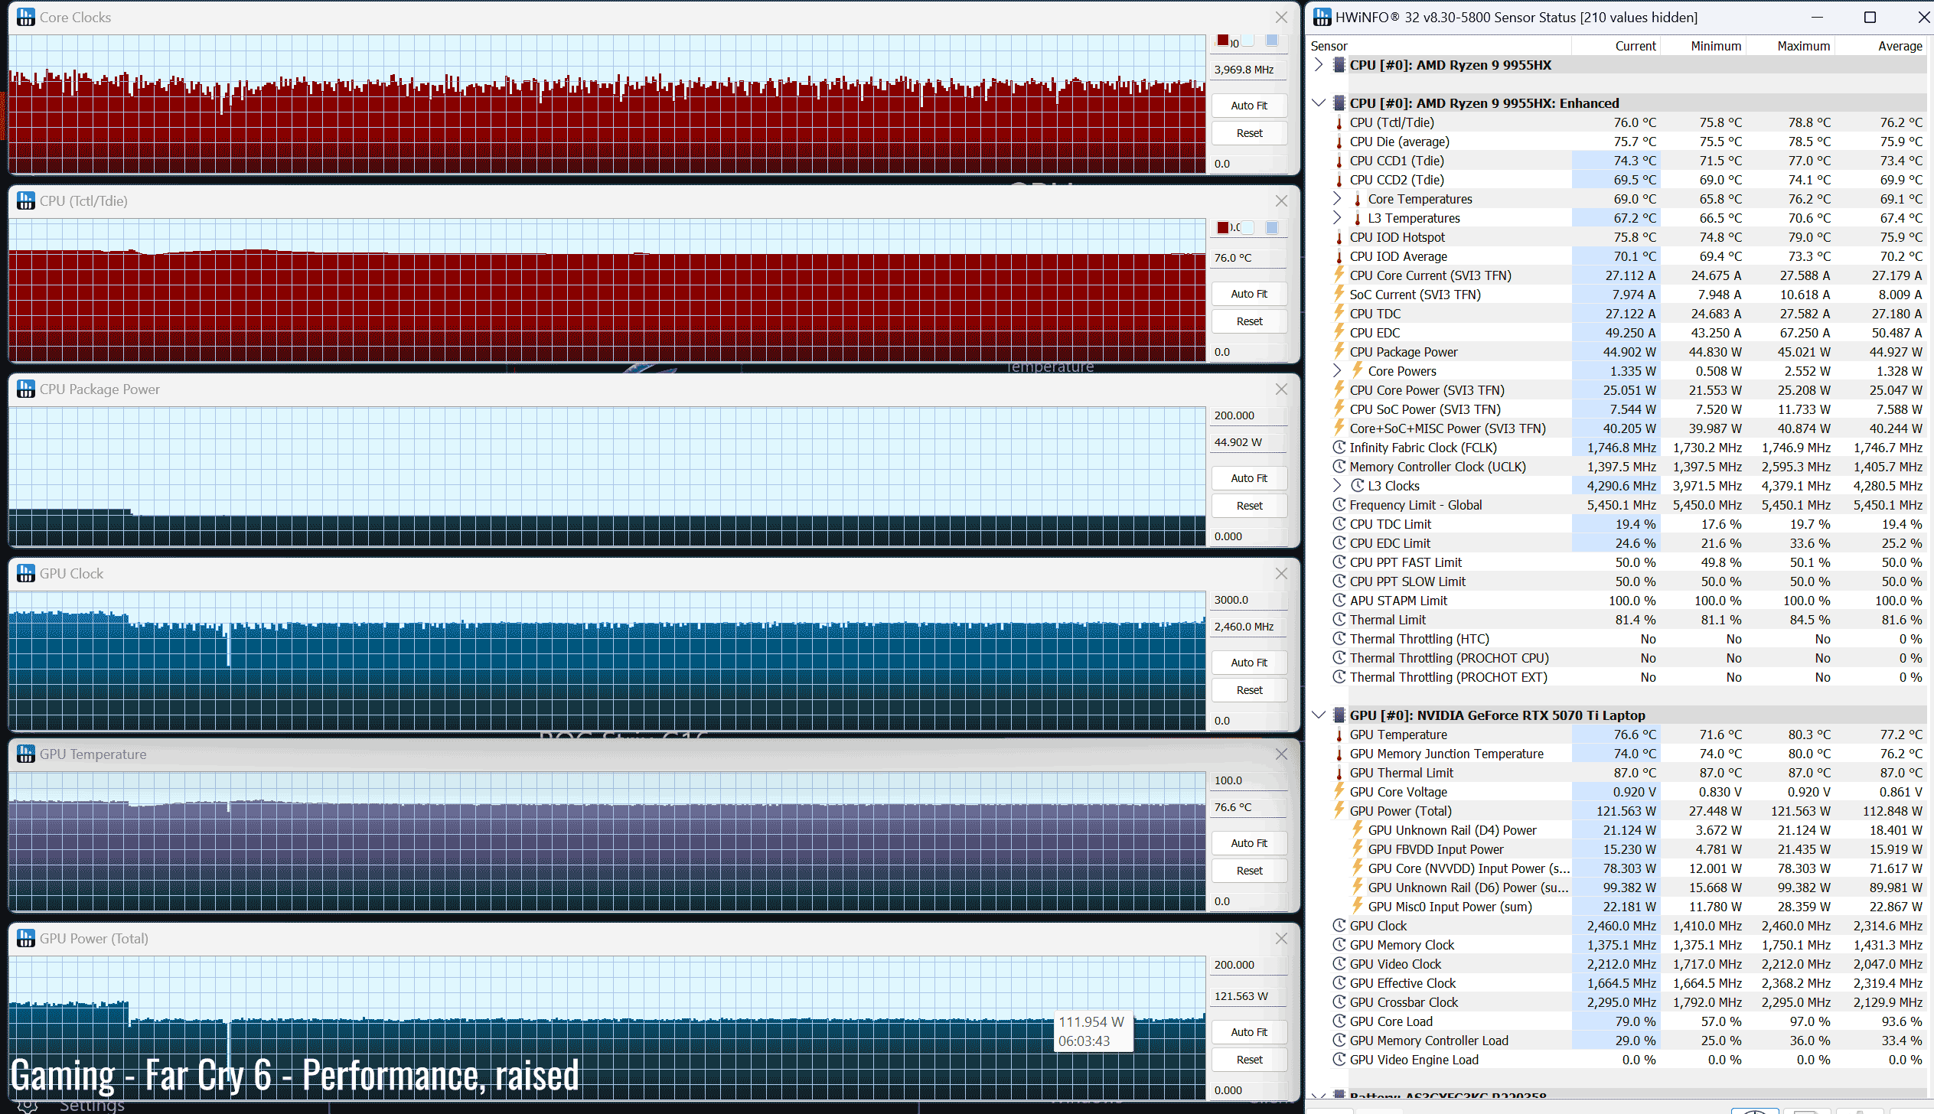
Task: Click the Maximum column header
Action: pos(1802,46)
